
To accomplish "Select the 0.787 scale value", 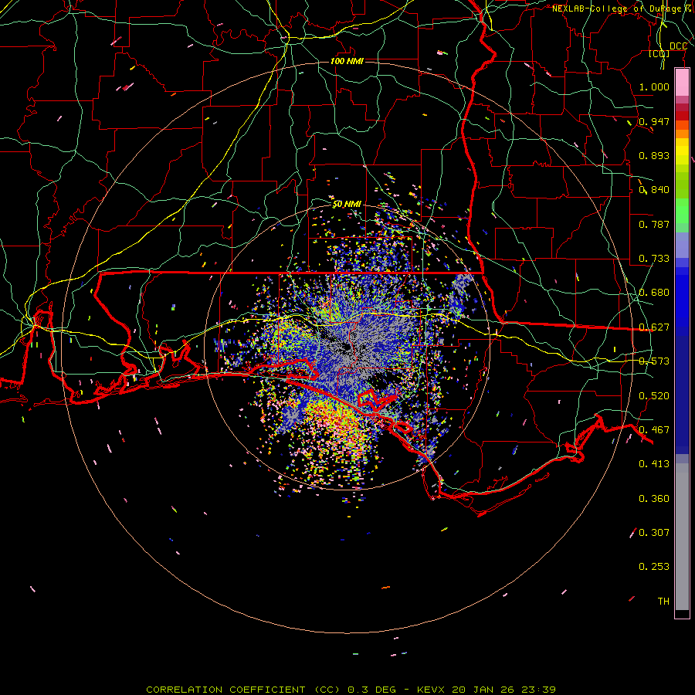I will [x=654, y=224].
